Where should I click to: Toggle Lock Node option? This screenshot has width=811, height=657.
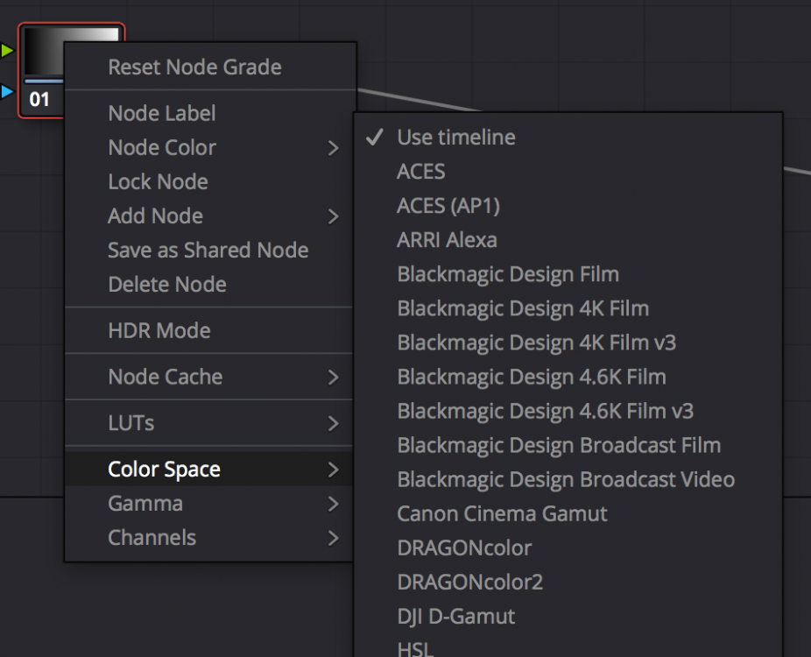[x=158, y=182]
